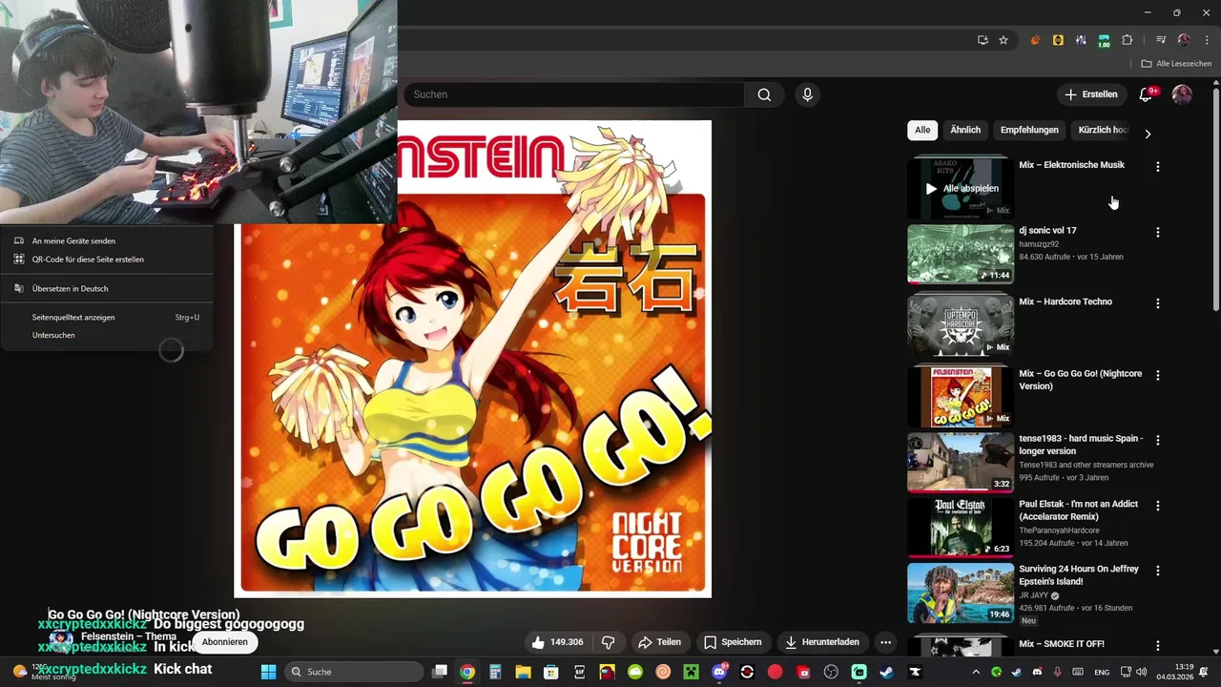Open Chrome extensions puzzle icon
1221x687 pixels.
click(x=1127, y=40)
